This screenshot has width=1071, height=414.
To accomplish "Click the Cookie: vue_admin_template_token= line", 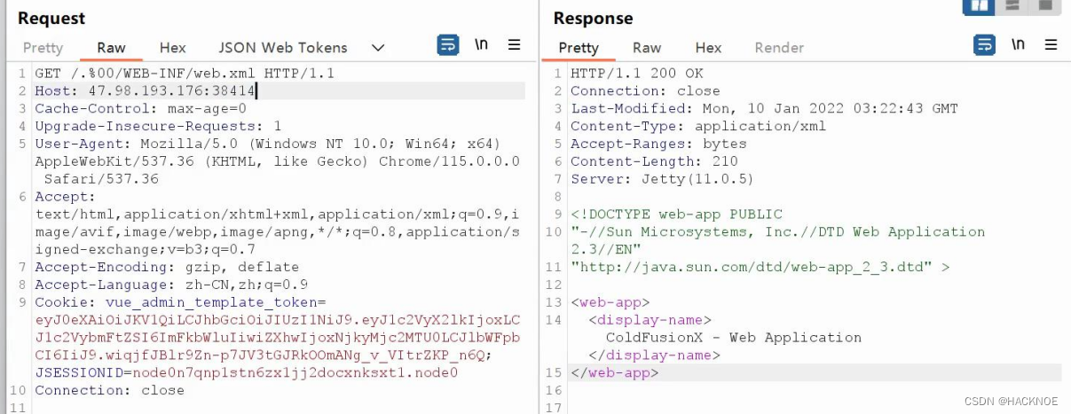I will 180,302.
